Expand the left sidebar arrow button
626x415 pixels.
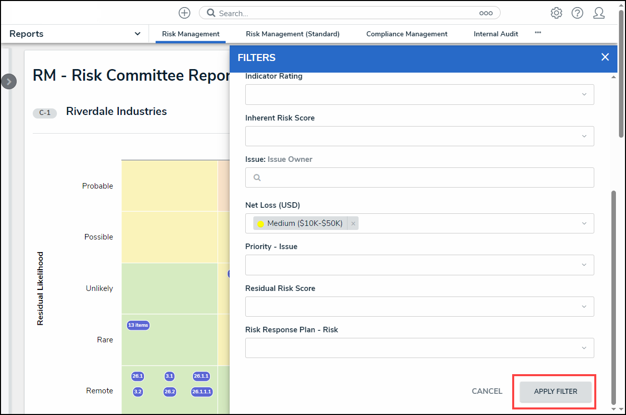click(9, 82)
